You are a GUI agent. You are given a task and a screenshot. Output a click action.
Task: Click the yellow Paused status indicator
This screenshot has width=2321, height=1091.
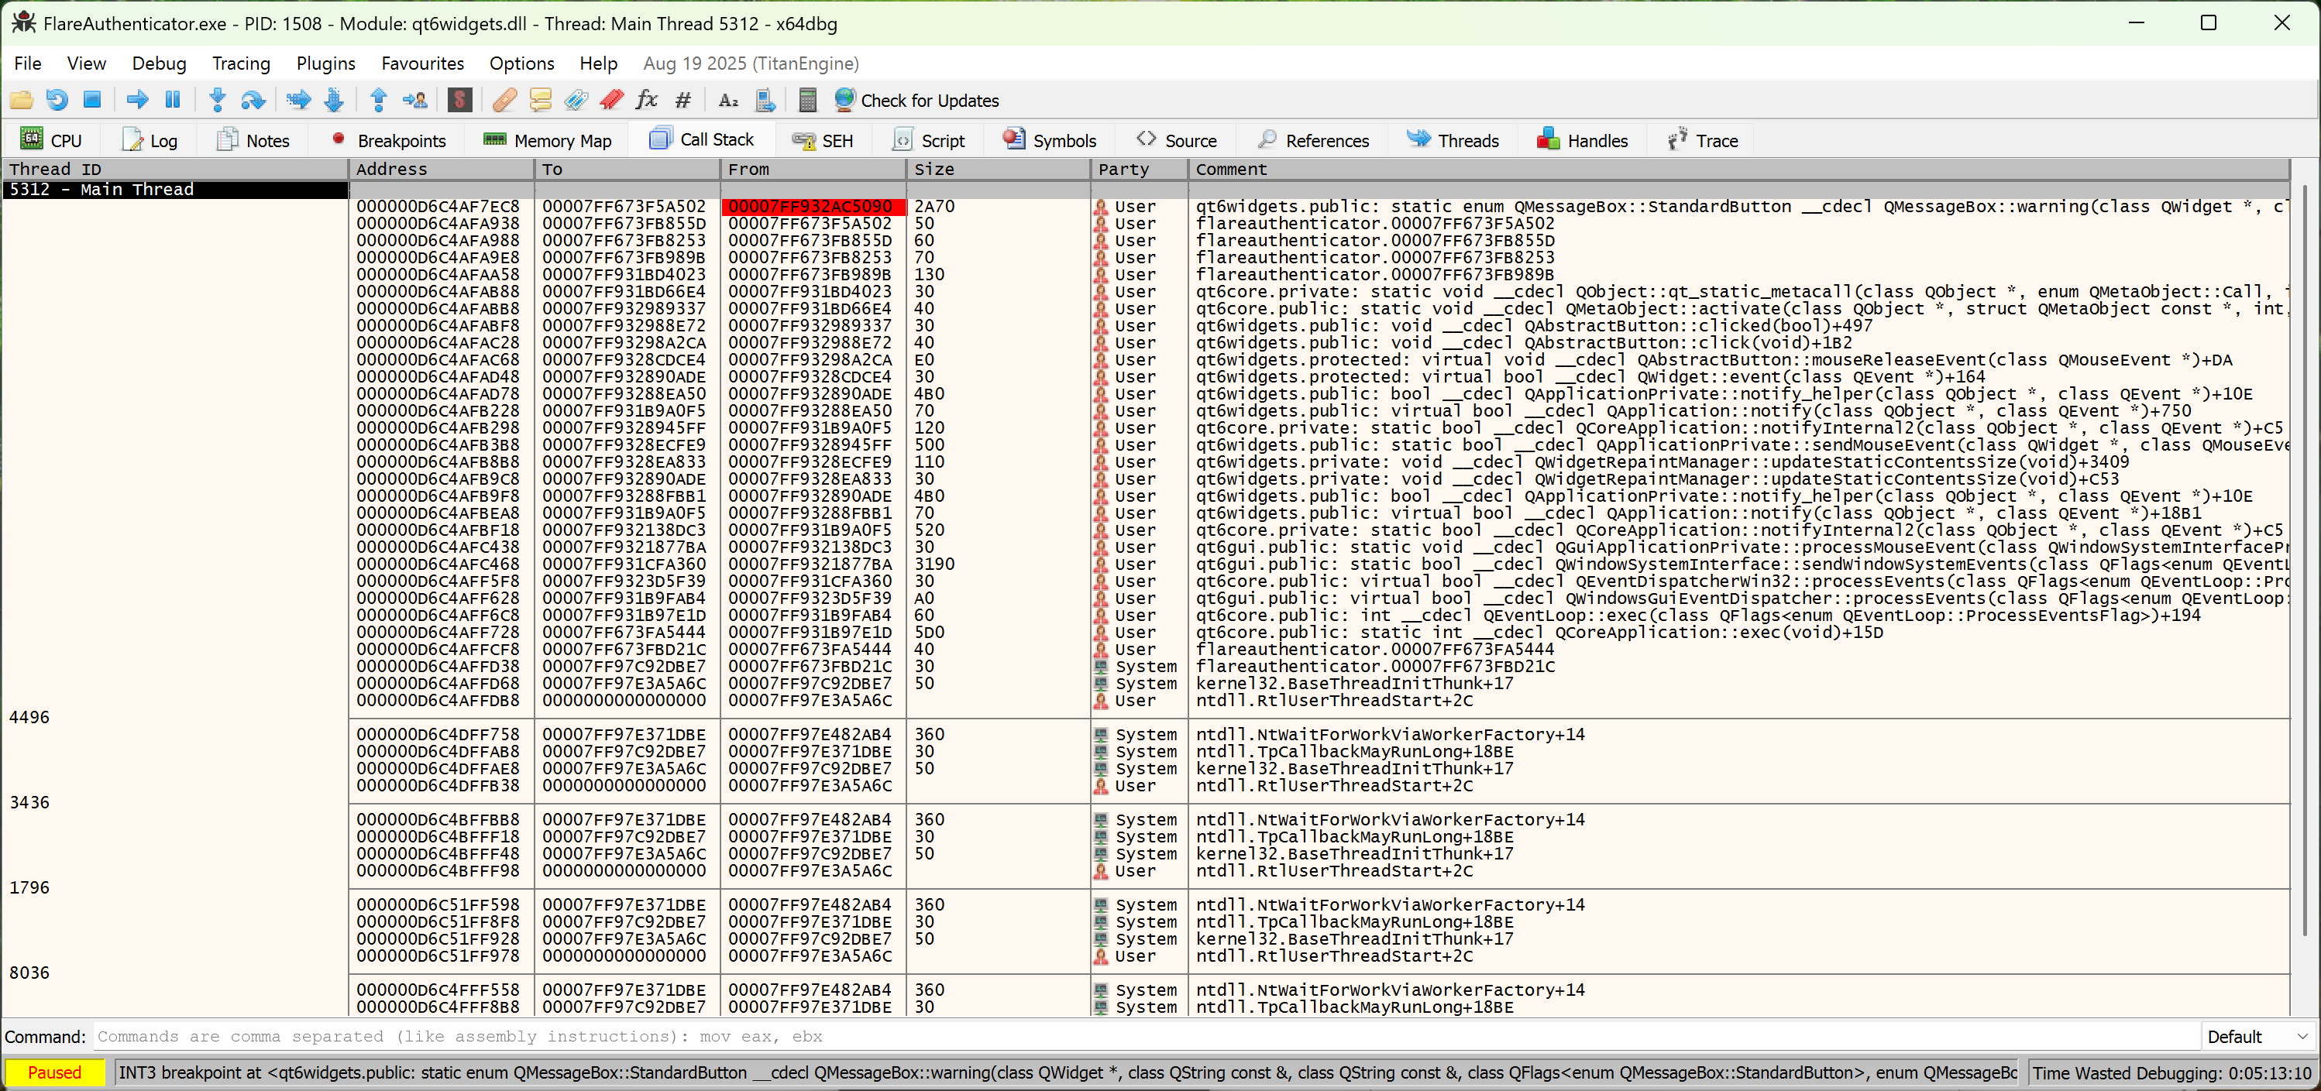click(55, 1072)
